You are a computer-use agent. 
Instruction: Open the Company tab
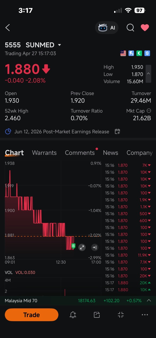pyautogui.click(x=139, y=153)
